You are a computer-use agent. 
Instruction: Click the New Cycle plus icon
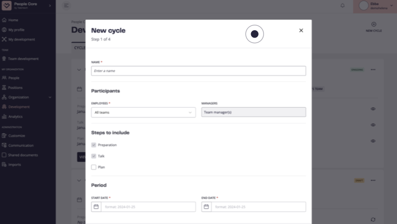[x=374, y=24]
